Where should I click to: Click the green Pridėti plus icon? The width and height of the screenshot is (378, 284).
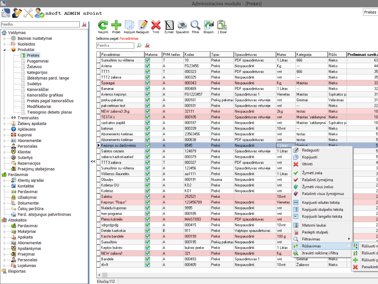point(116,25)
